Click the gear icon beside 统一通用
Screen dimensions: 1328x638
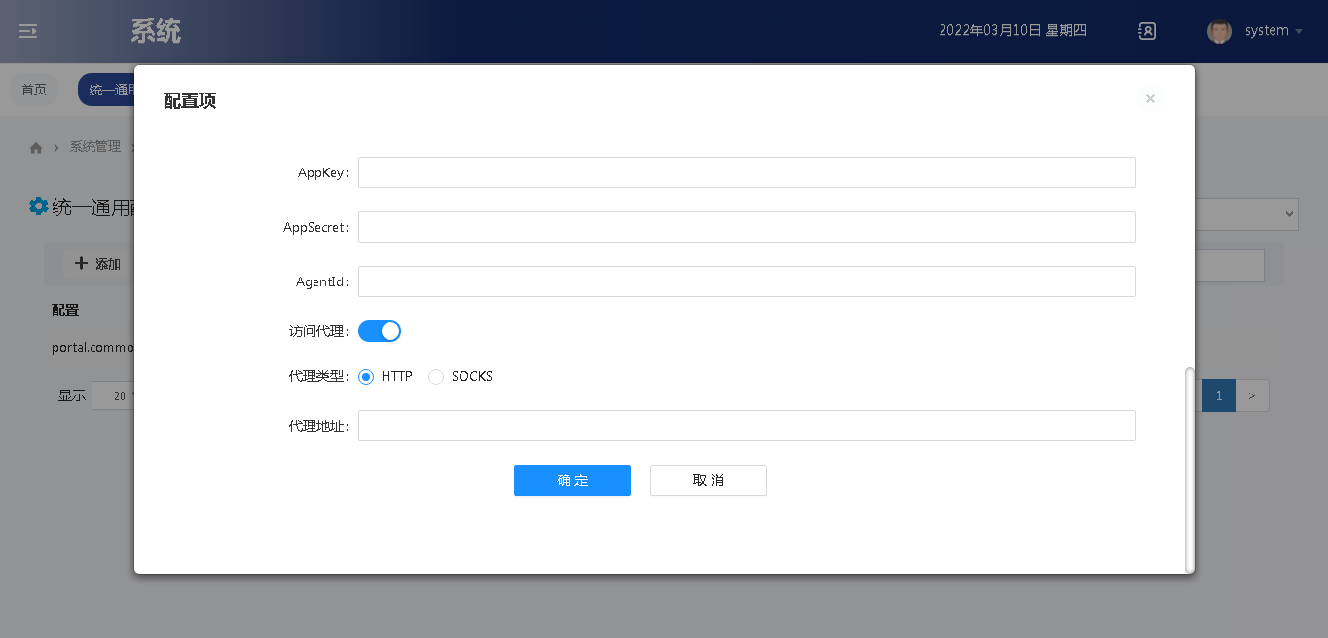[x=38, y=206]
